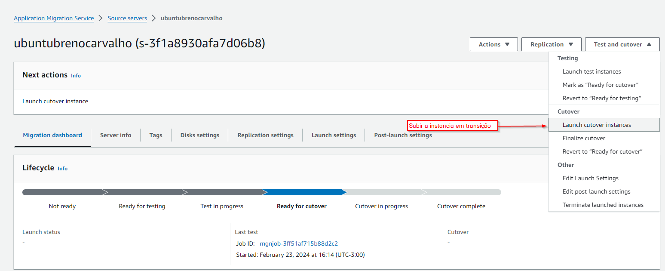Open Edit Launch Settings menu item

pos(590,178)
